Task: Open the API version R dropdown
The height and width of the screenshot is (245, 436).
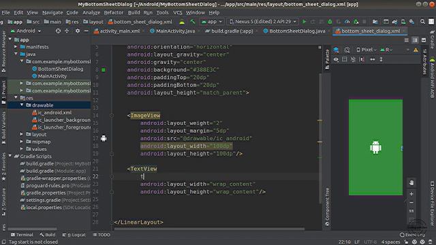Action: coord(386,50)
